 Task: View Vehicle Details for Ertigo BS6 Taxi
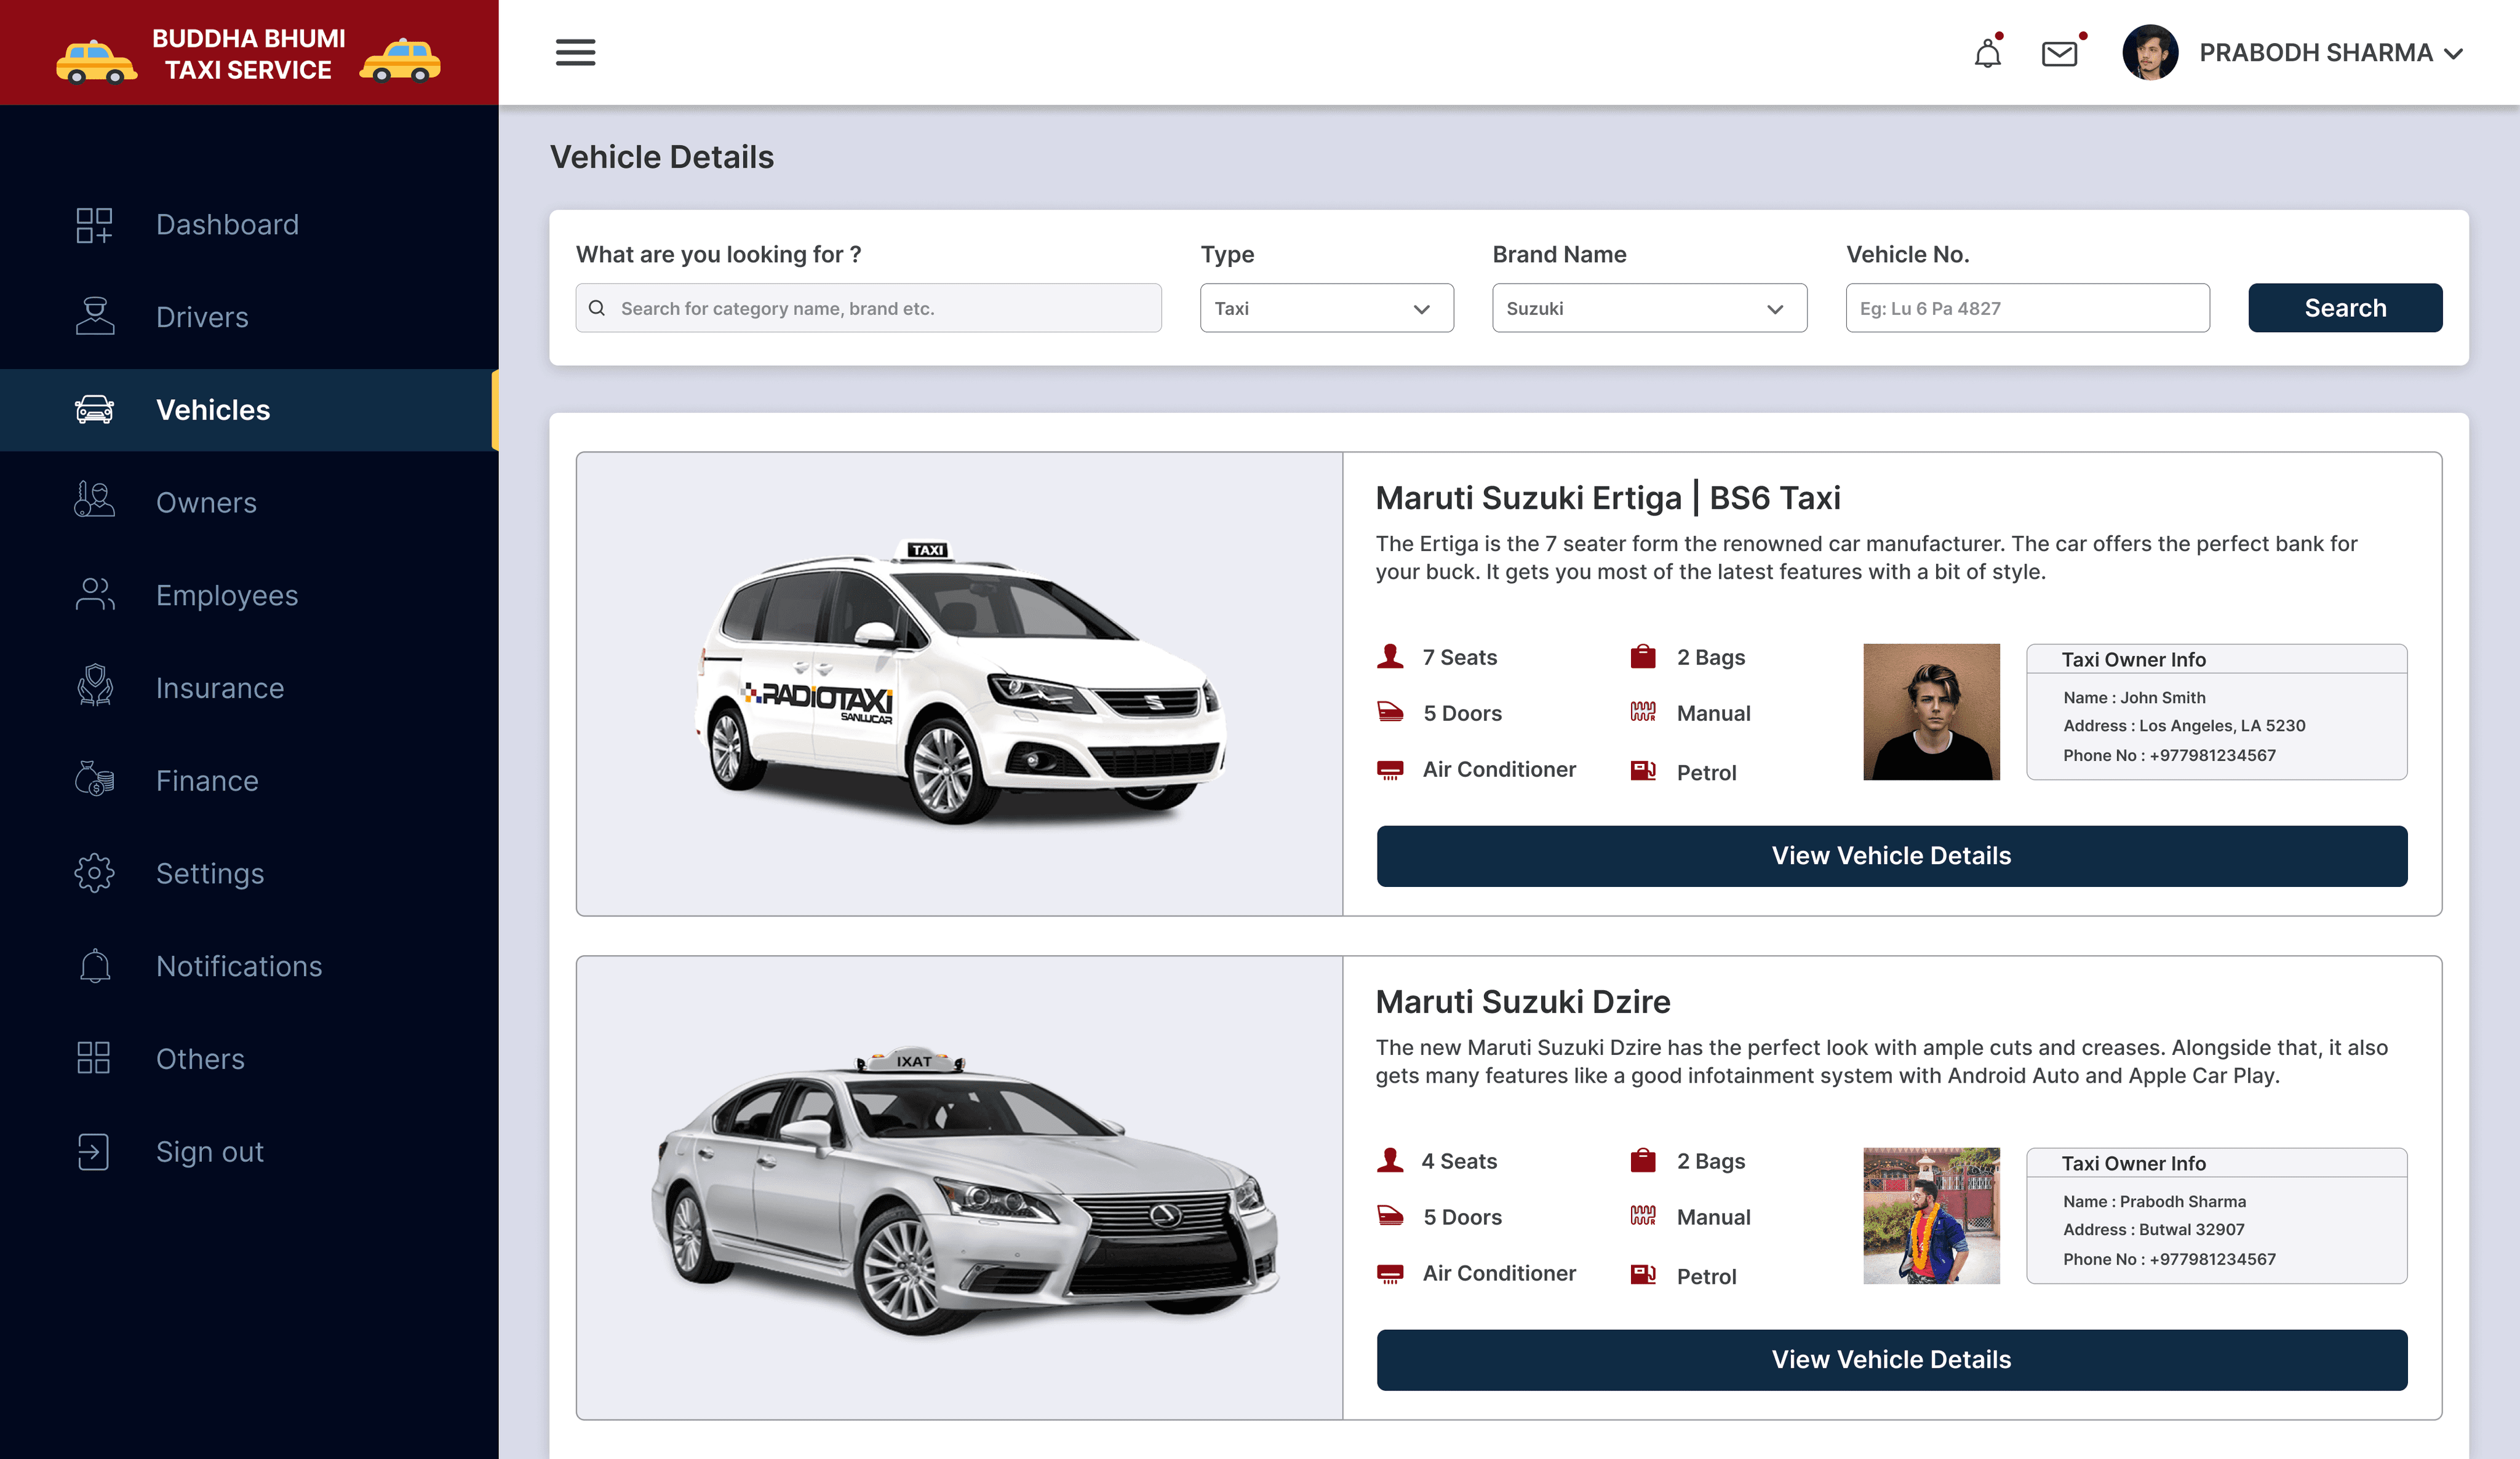pyautogui.click(x=1891, y=856)
